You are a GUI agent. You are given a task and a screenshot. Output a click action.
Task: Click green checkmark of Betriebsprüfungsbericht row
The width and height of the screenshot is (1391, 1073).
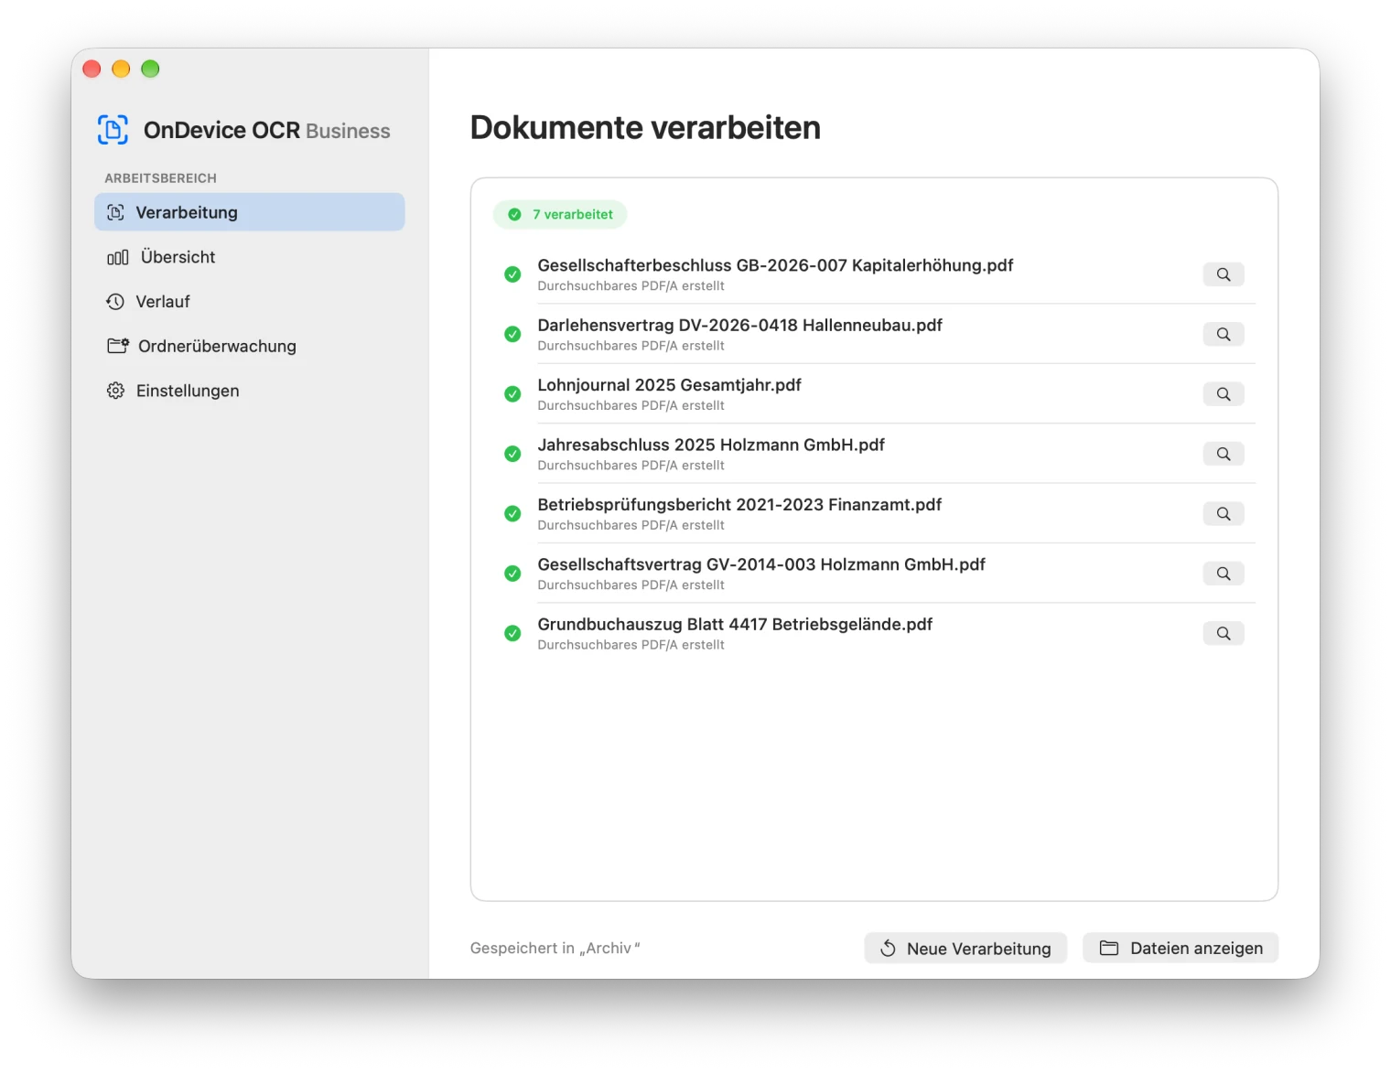tap(512, 514)
